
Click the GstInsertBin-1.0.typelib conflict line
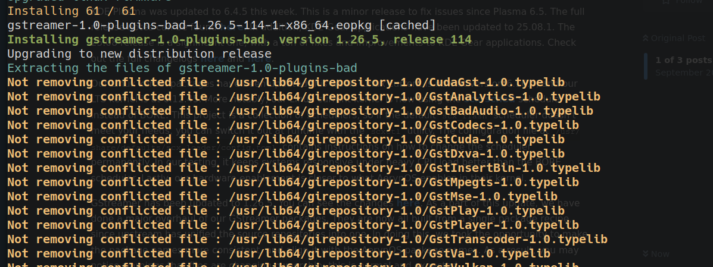point(304,168)
